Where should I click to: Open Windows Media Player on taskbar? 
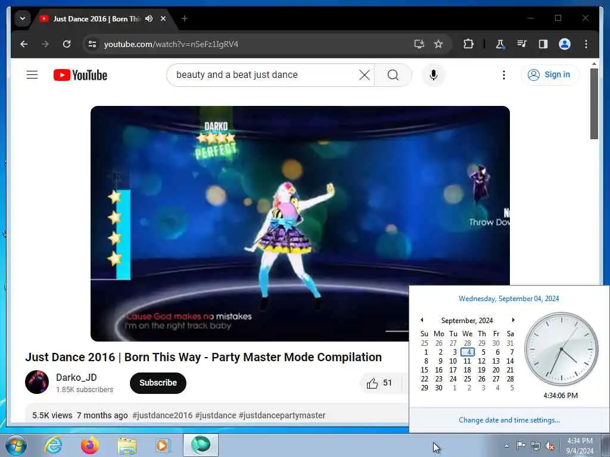[163, 445]
